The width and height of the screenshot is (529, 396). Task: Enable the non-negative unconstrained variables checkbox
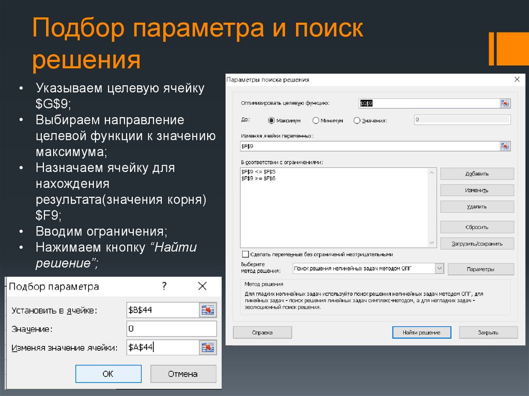(245, 255)
